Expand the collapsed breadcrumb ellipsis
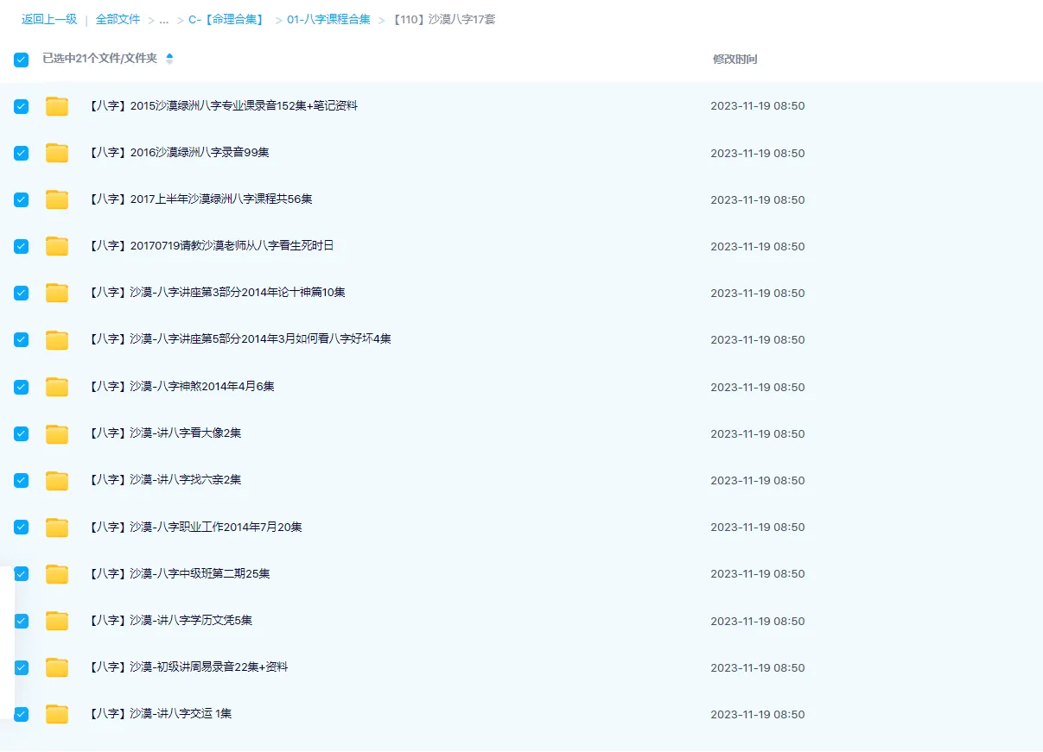This screenshot has height=752, width=1043. point(163,19)
